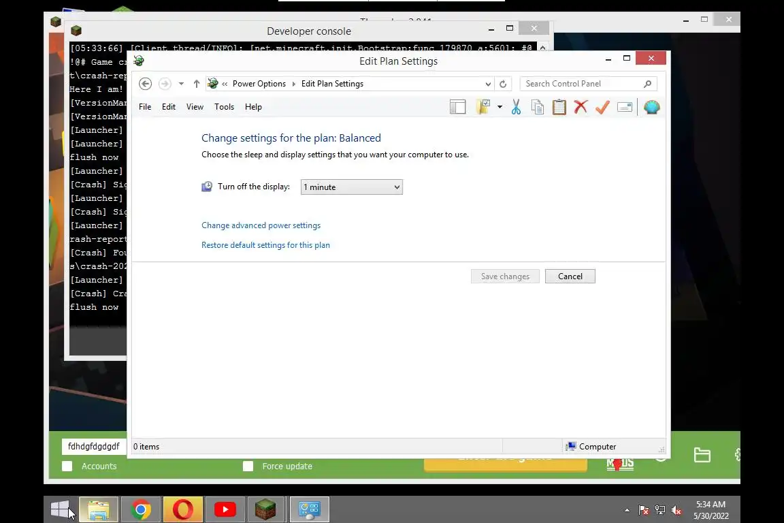Image resolution: width=784 pixels, height=523 pixels.
Task: Click the Developer console title bar
Action: pyautogui.click(x=309, y=31)
